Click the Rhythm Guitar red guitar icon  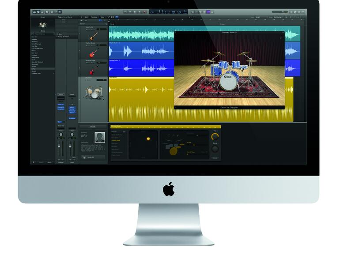(94, 53)
